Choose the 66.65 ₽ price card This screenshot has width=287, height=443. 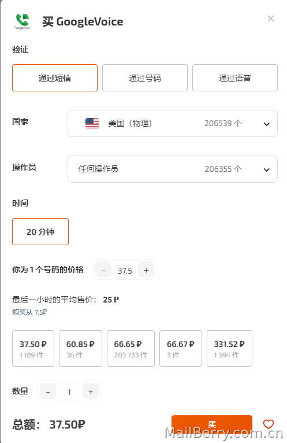pyautogui.click(x=131, y=348)
